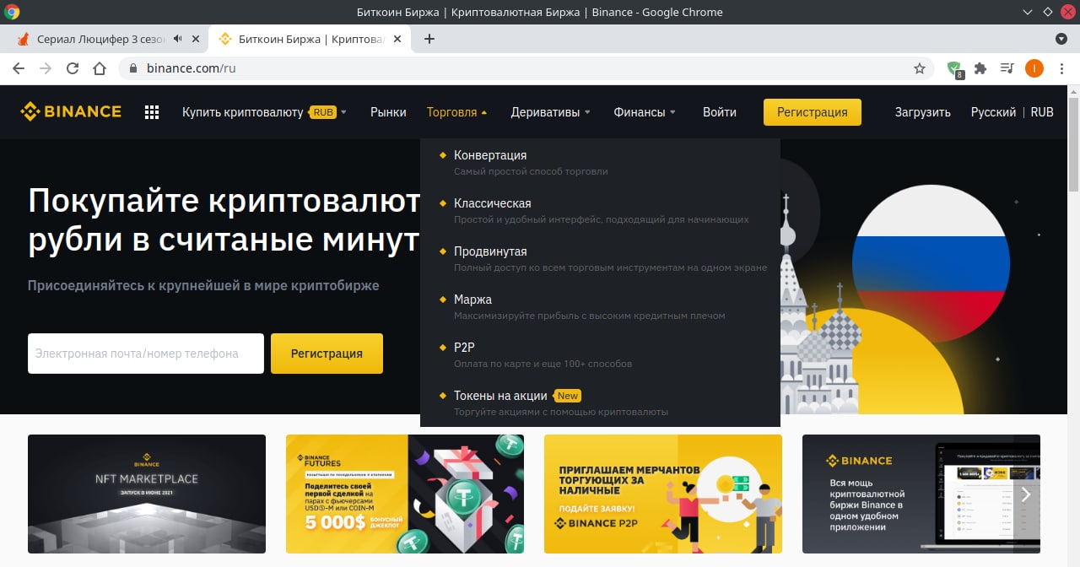Open browser home page icon
This screenshot has height=567, width=1080.
pos(100,68)
